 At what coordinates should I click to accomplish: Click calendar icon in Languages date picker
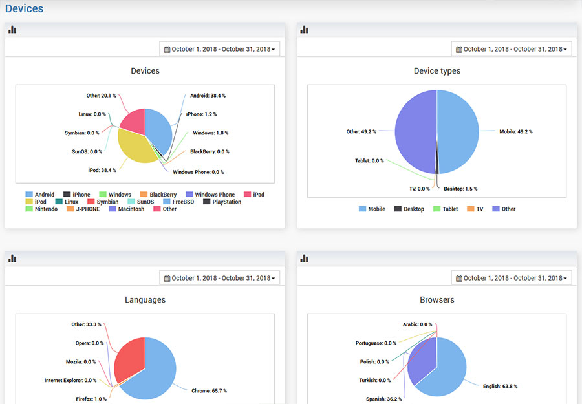(167, 279)
